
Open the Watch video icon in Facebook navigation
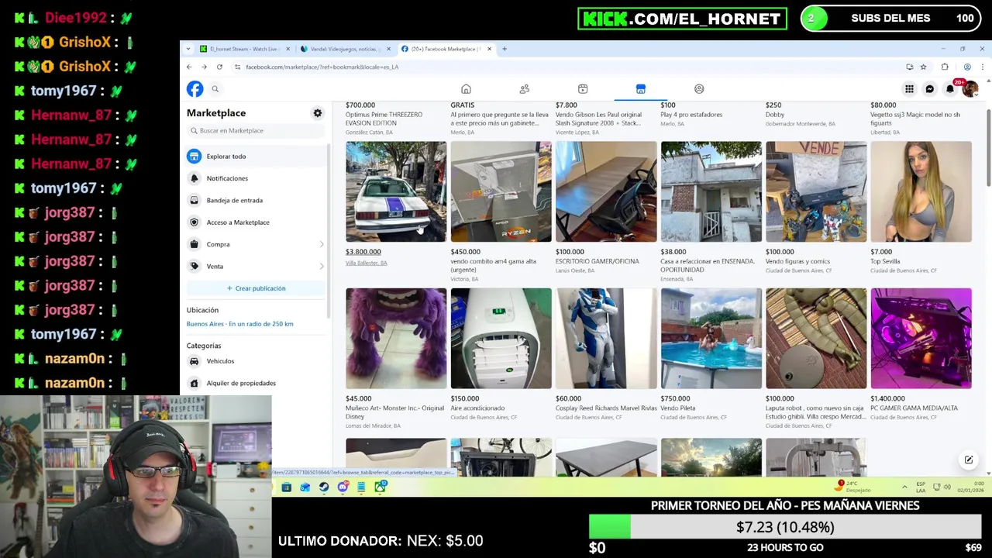pos(583,89)
